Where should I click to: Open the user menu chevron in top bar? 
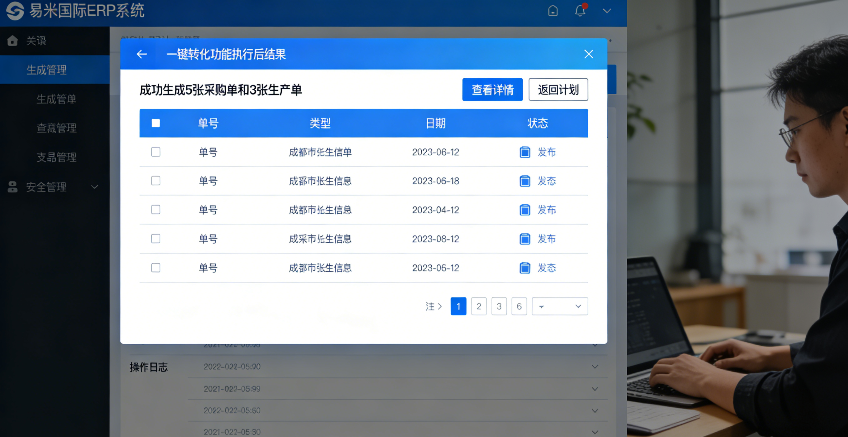[x=607, y=11]
